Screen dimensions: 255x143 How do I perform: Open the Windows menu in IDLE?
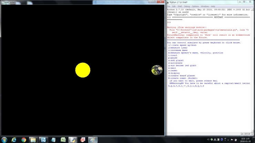205,6
